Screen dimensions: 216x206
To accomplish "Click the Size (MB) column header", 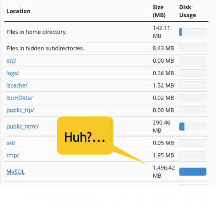I will pyautogui.click(x=159, y=11).
